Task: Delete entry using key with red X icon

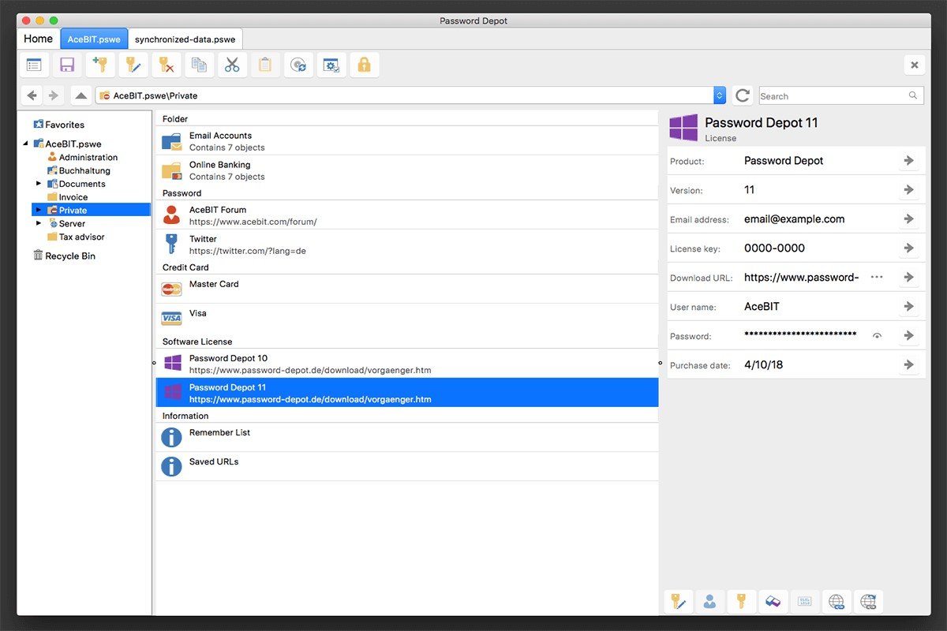Action: click(x=167, y=65)
